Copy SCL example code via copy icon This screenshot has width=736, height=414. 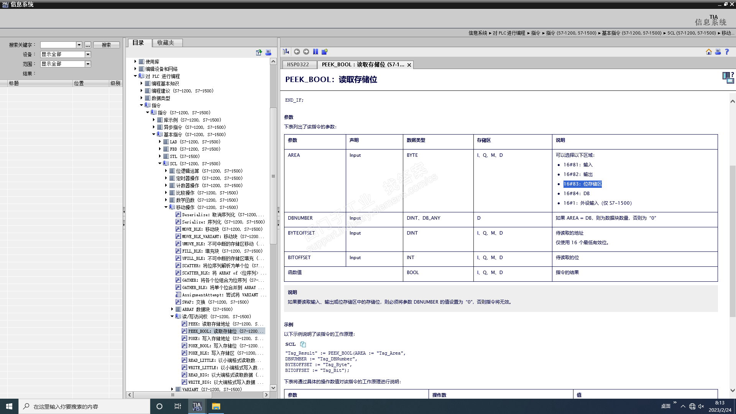point(303,344)
